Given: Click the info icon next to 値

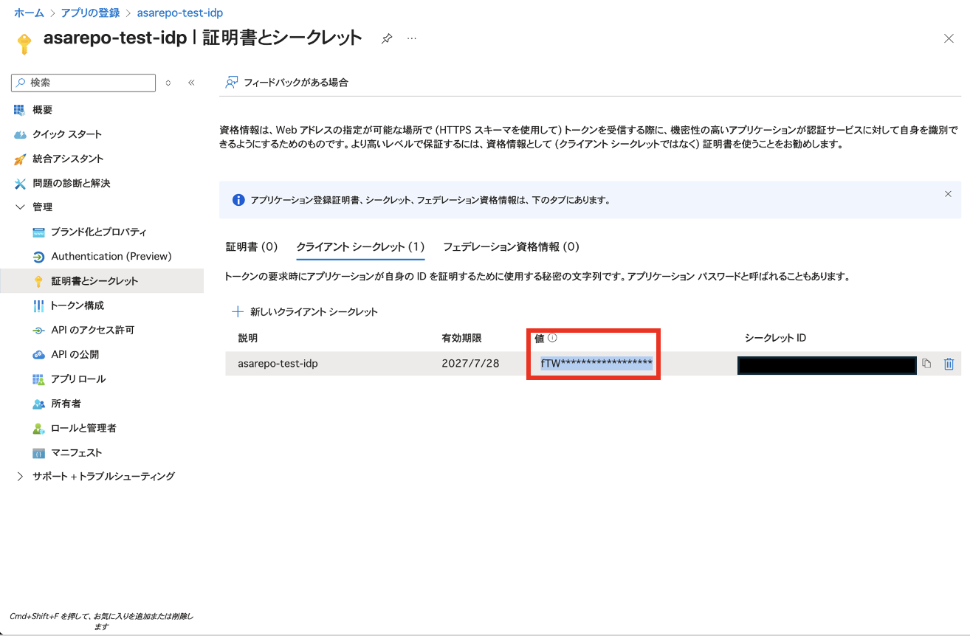Looking at the screenshot, I should (x=552, y=338).
